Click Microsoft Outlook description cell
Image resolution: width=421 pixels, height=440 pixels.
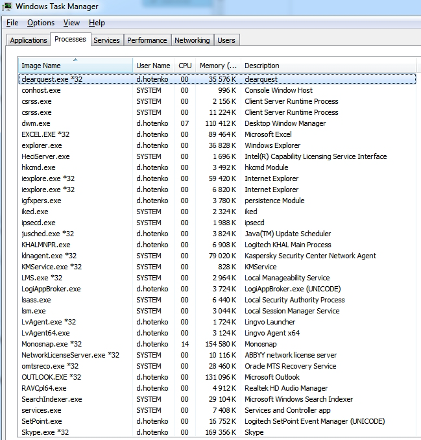272,377
